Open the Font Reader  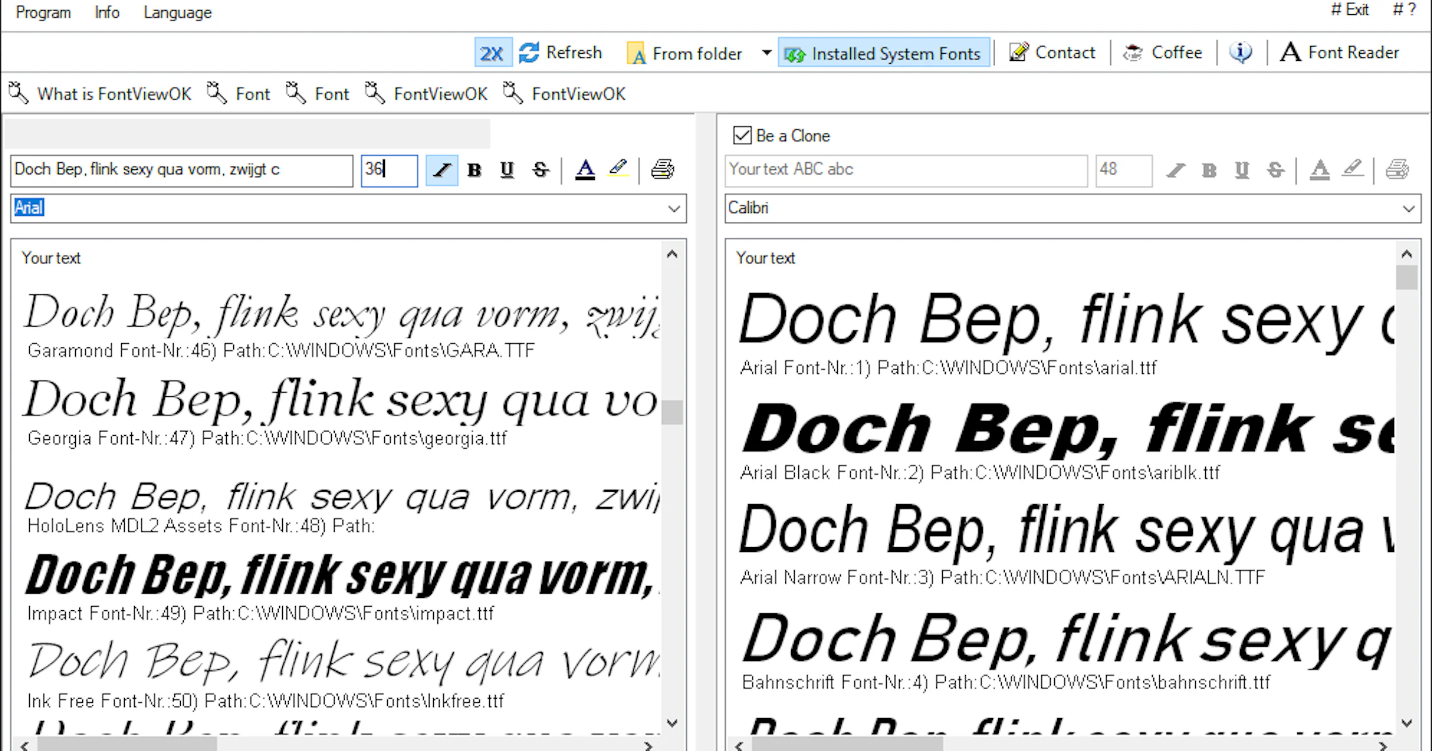click(1340, 52)
